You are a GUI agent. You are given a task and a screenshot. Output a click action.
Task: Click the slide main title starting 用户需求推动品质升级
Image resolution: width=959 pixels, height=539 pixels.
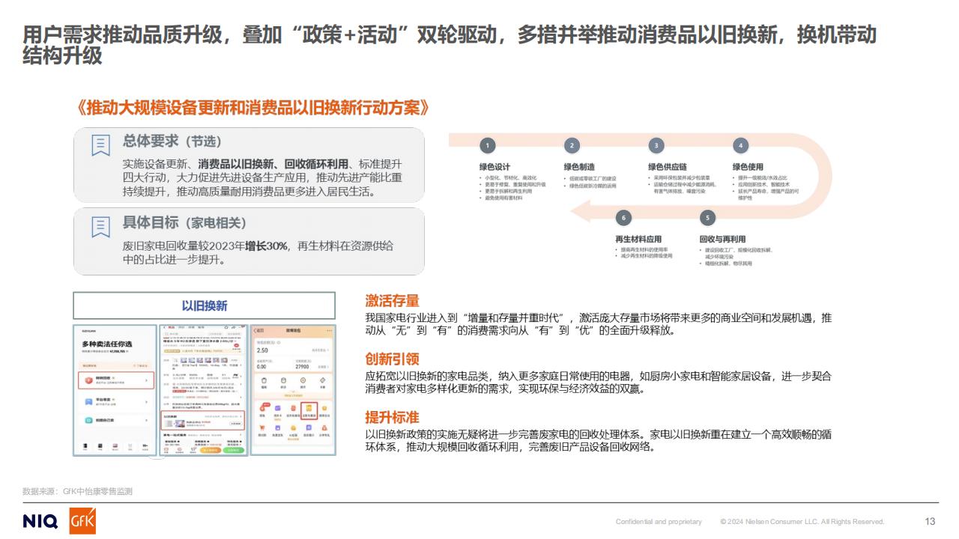450,46
